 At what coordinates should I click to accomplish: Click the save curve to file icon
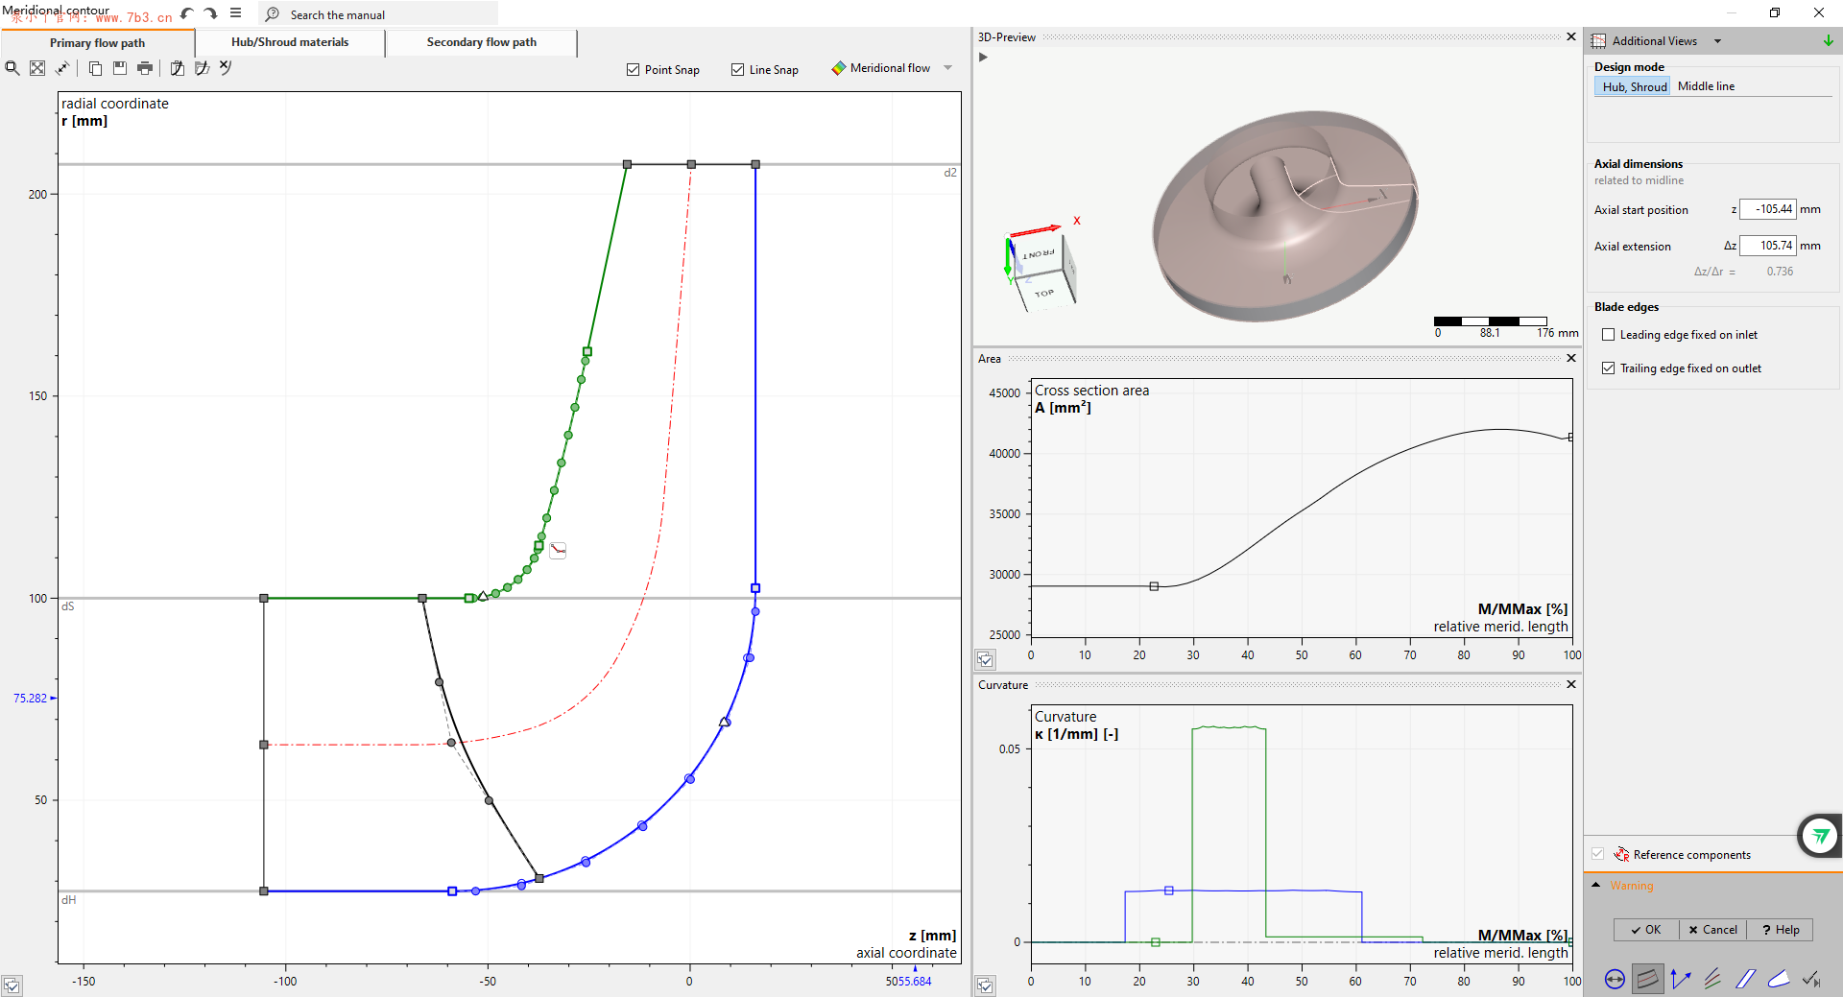pyautogui.click(x=178, y=68)
